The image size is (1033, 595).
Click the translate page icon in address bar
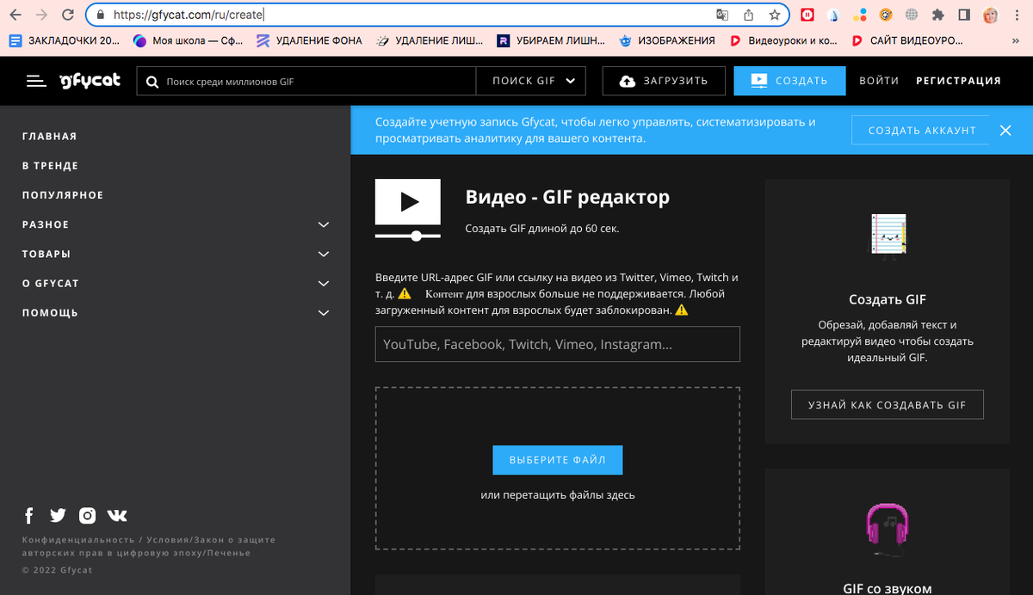click(723, 15)
